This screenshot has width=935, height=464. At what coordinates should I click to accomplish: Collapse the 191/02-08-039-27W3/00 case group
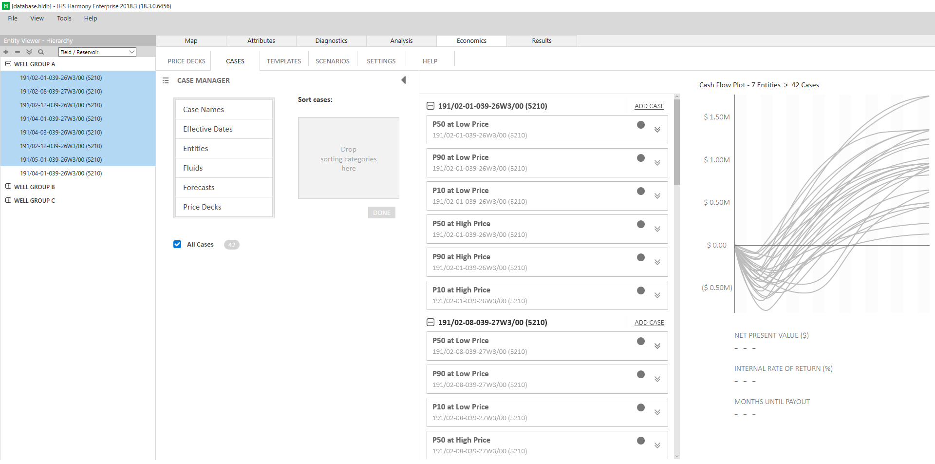click(430, 322)
